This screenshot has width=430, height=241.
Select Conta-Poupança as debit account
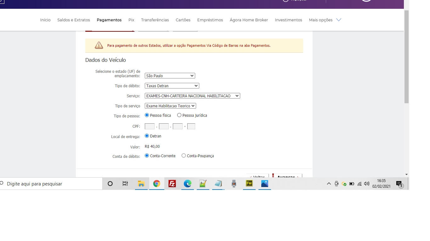(x=184, y=156)
